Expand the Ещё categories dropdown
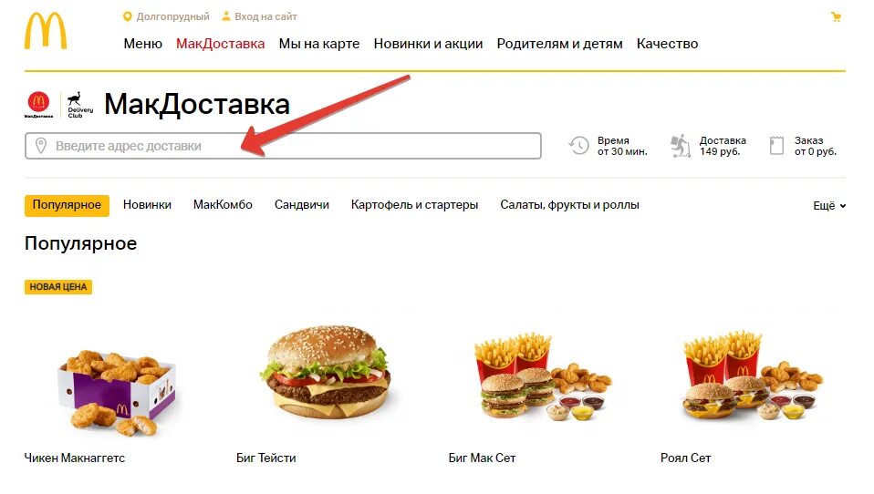This screenshot has height=494, width=874. coord(829,205)
